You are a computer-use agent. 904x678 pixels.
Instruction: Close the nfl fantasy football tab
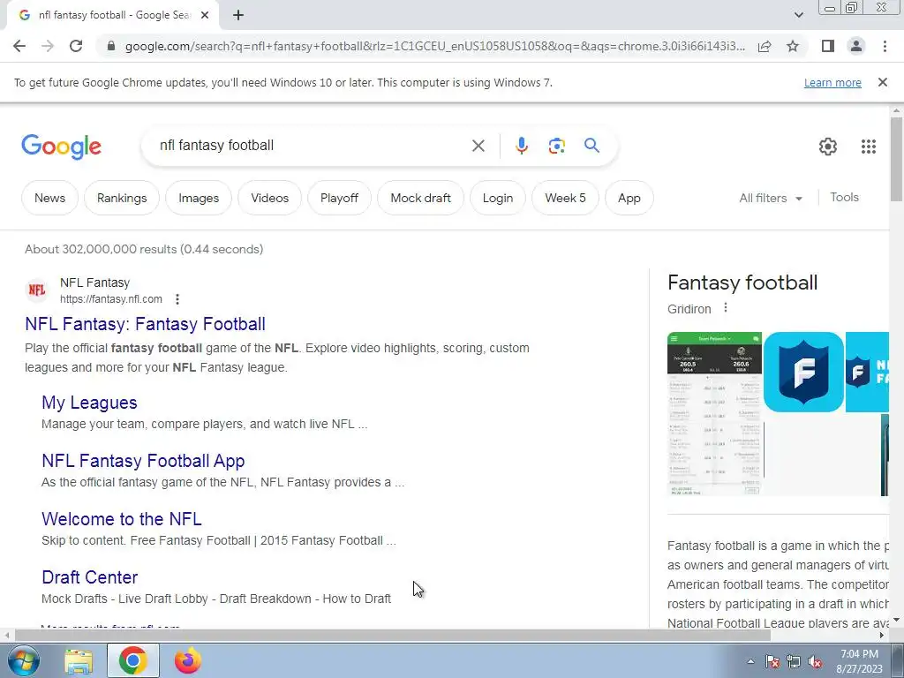click(205, 16)
